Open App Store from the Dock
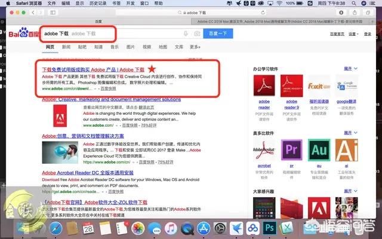382x239 pixels. coord(204,229)
